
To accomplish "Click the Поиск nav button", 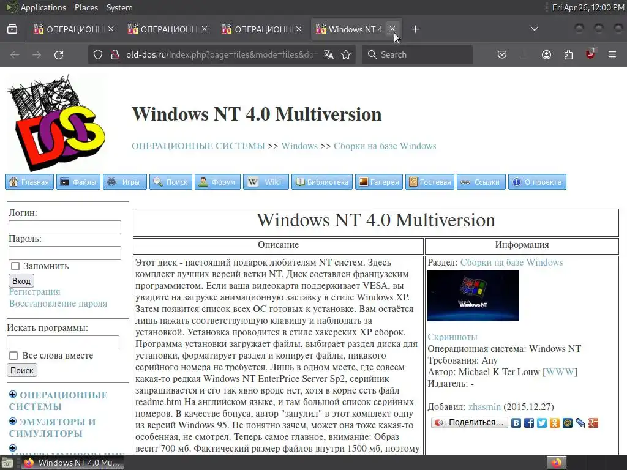I will pos(171,182).
